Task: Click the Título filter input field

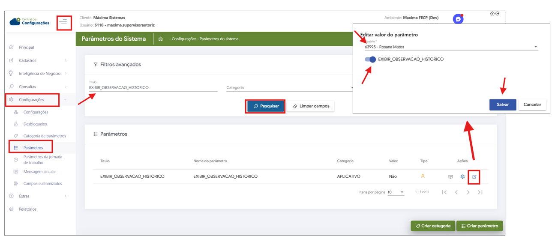Action: point(152,87)
